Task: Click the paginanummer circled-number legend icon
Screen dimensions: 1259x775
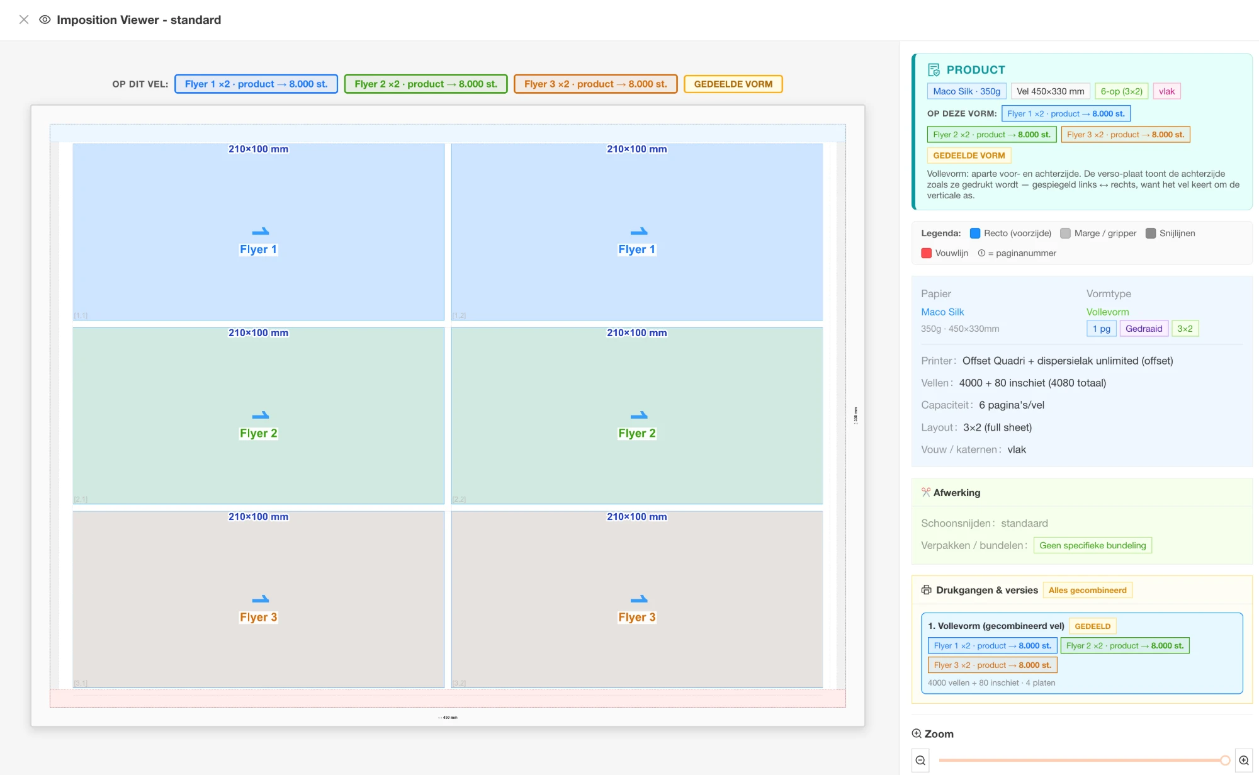Action: pos(981,253)
